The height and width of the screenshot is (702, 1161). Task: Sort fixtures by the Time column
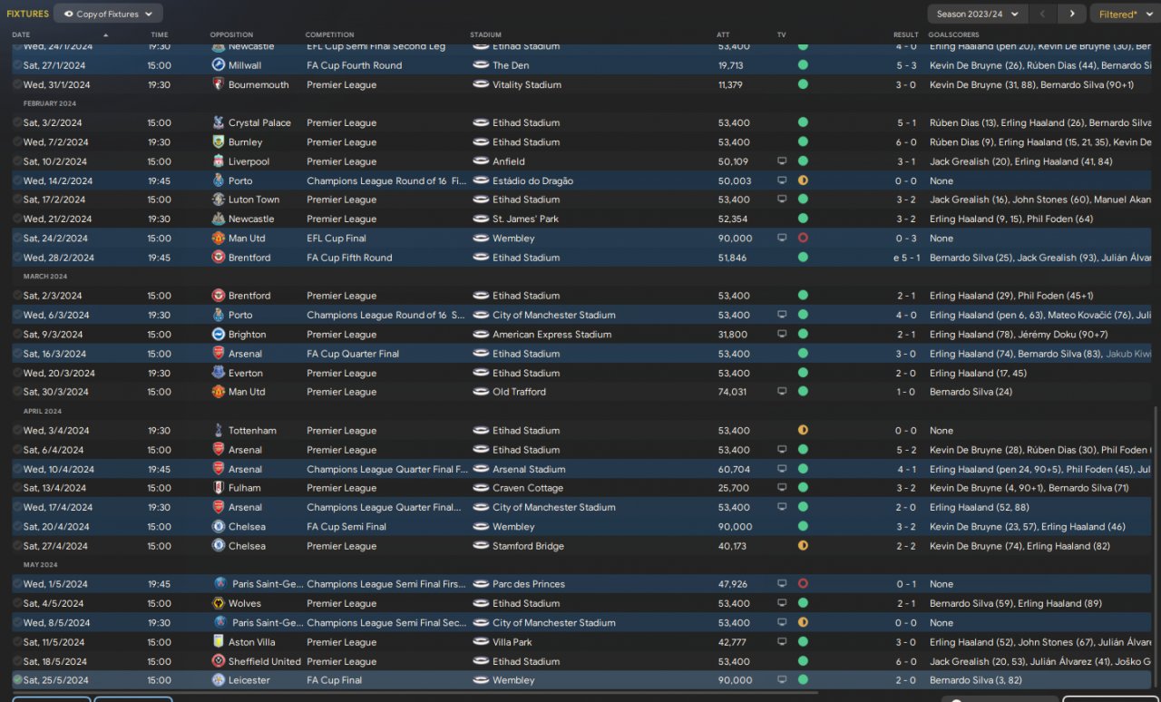pos(159,34)
